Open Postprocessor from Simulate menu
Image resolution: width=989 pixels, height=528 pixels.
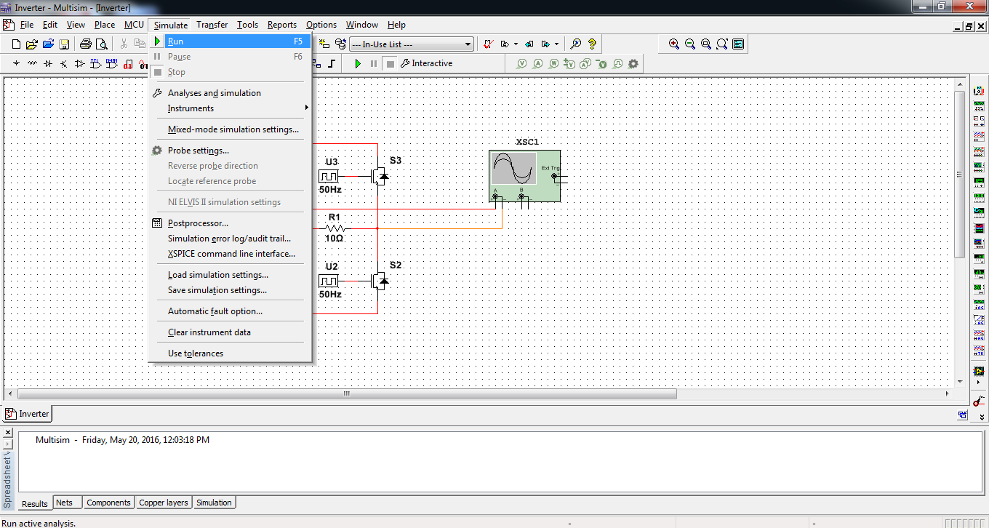230,223
